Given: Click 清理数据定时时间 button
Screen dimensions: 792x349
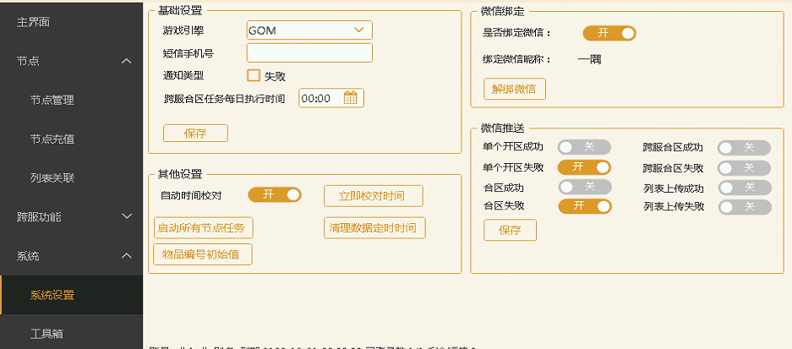Looking at the screenshot, I should tap(374, 227).
